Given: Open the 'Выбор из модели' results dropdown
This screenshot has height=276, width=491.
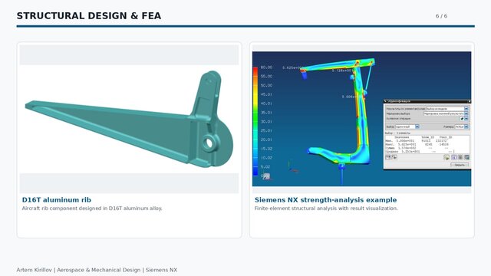Looking at the screenshot, I should [x=466, y=109].
